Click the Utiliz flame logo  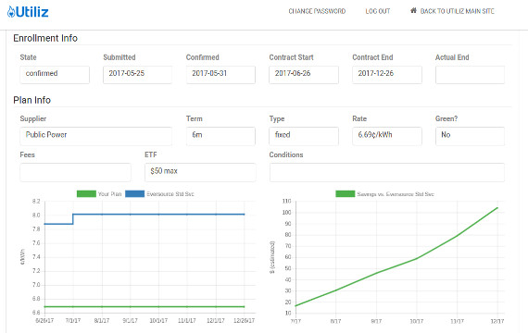point(28,12)
